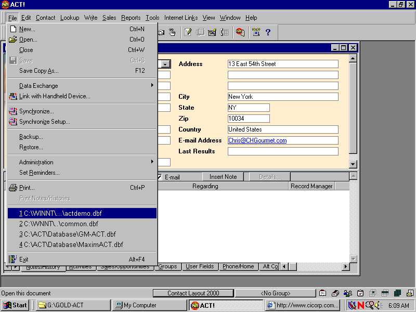Open the Reports menu

tap(131, 18)
